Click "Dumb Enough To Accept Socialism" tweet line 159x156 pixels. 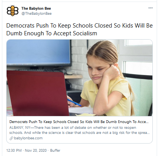pos(52,33)
